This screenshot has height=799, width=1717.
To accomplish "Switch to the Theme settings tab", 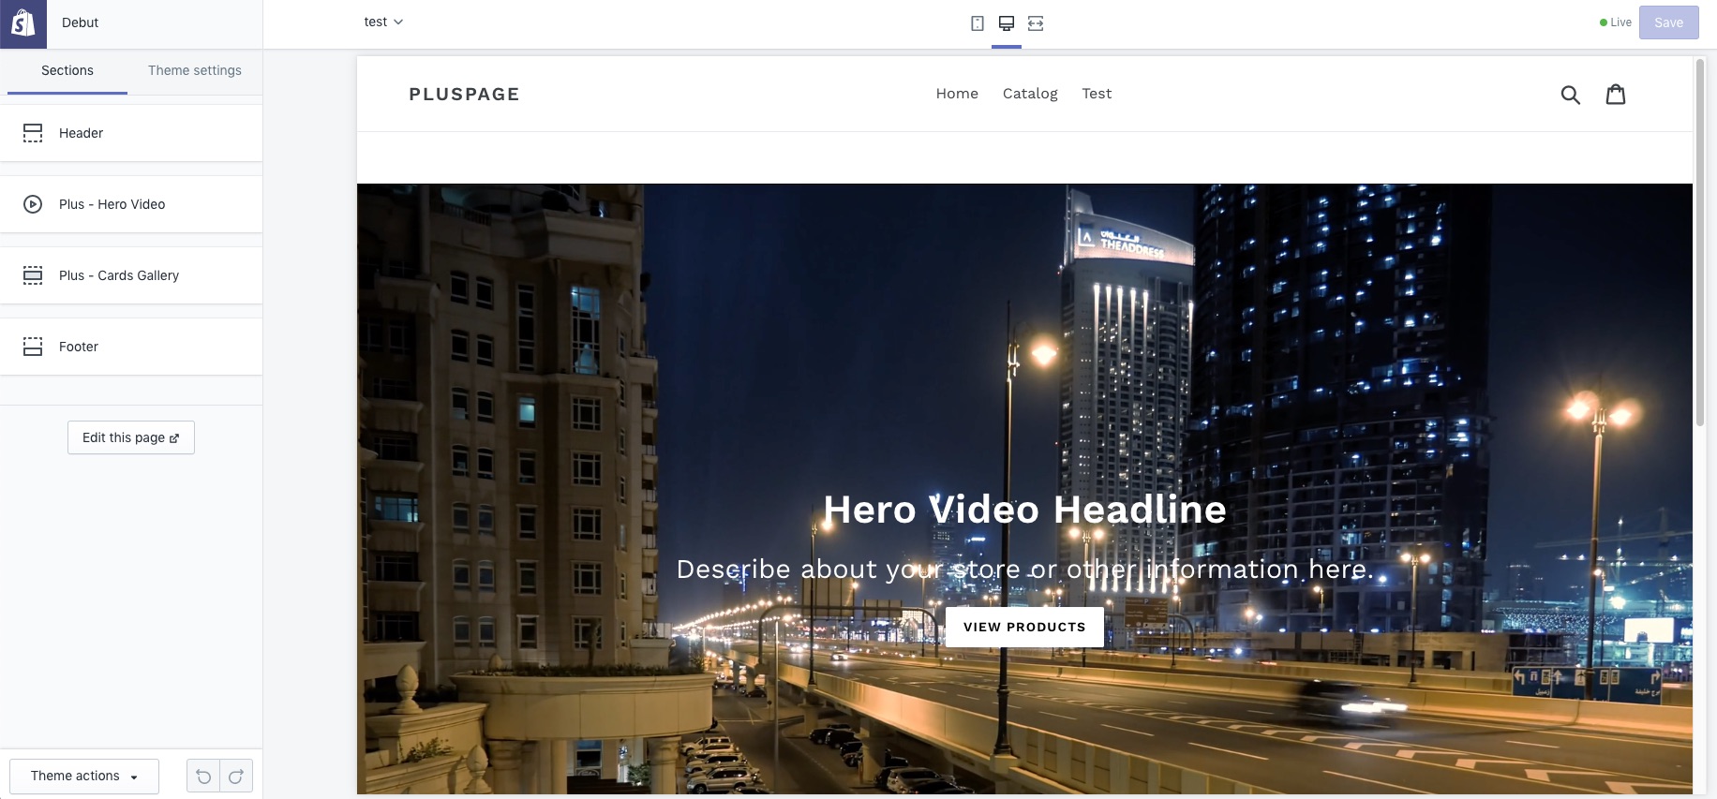I will point(195,70).
